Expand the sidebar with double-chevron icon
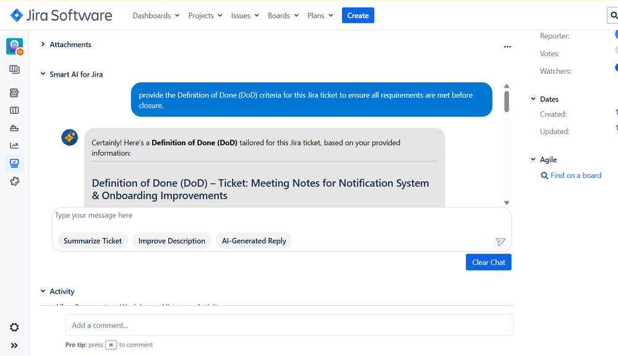The image size is (618, 356). 14,345
